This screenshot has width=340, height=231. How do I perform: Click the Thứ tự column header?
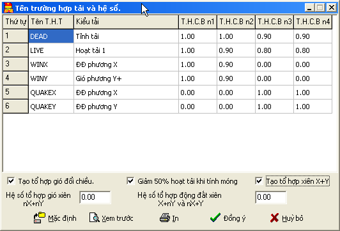(15, 22)
